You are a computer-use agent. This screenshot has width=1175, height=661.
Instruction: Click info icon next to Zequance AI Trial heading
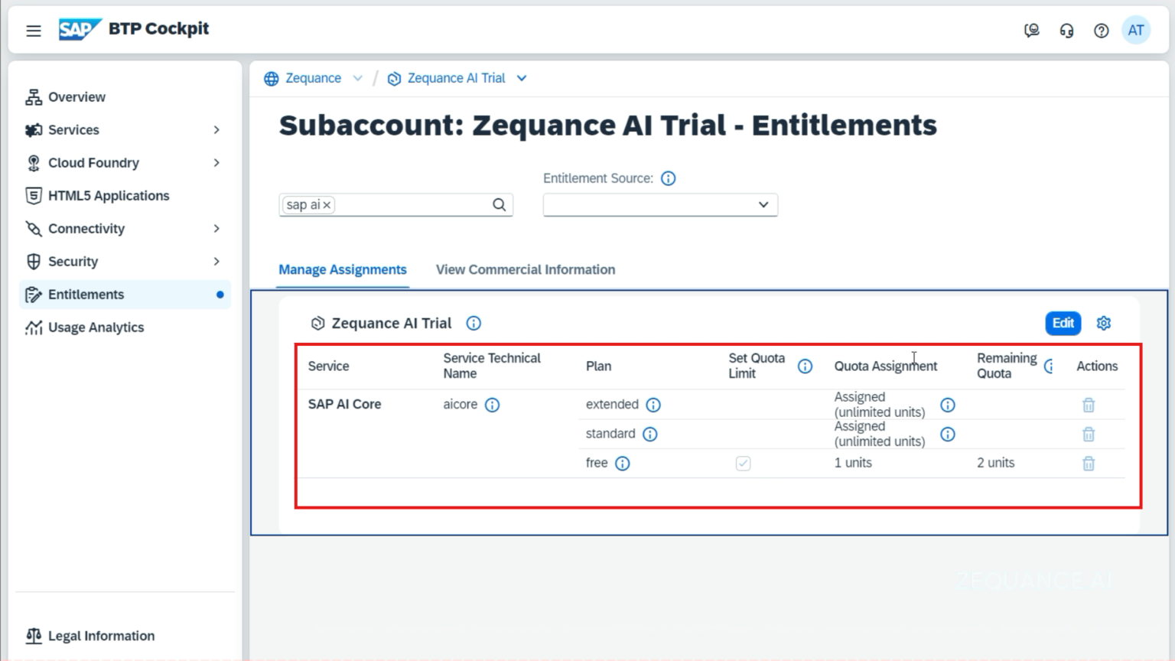tap(474, 323)
